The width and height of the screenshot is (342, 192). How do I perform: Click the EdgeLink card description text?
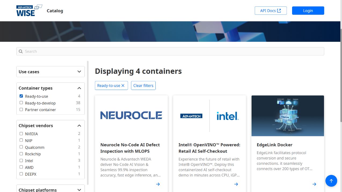[x=285, y=161]
